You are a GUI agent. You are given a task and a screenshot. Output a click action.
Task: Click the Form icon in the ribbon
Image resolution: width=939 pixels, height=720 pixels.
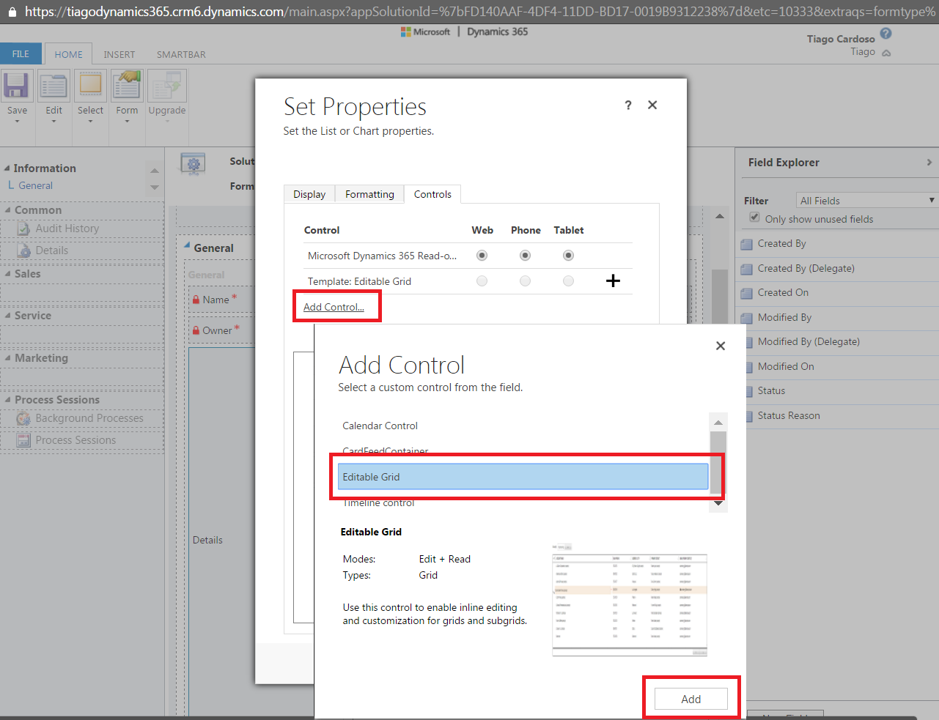coord(127,89)
